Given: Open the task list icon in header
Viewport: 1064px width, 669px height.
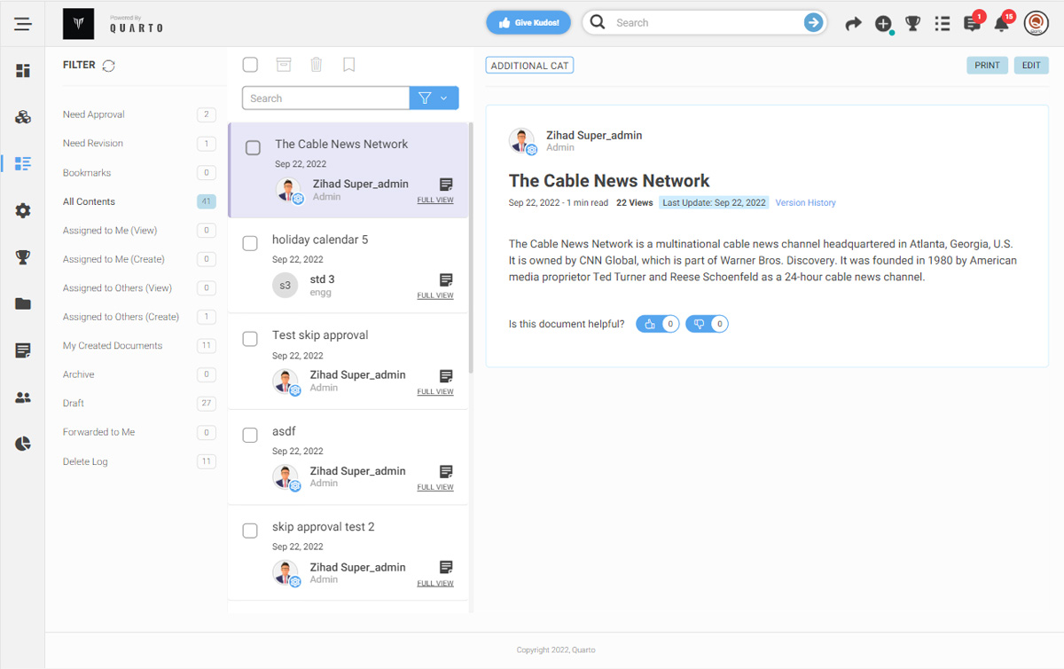Looking at the screenshot, I should pos(943,24).
